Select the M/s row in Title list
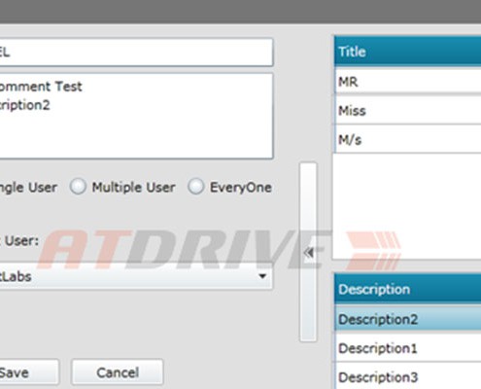Viewport: 481px width, 389px height. (408, 139)
